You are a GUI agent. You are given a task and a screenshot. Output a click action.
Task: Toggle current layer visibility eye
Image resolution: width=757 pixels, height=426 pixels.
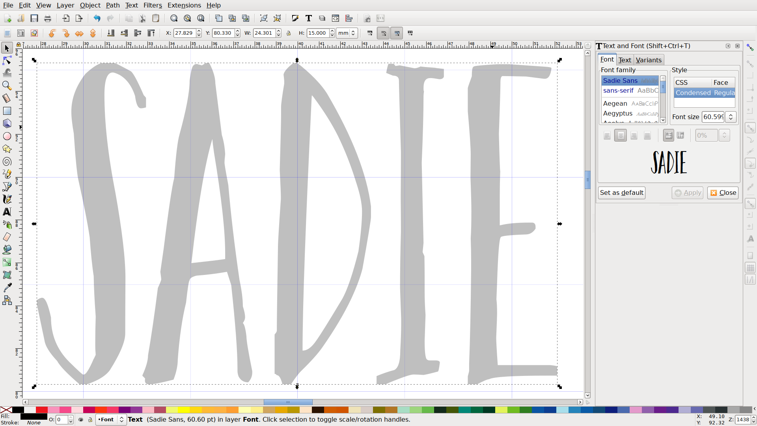pyautogui.click(x=81, y=420)
